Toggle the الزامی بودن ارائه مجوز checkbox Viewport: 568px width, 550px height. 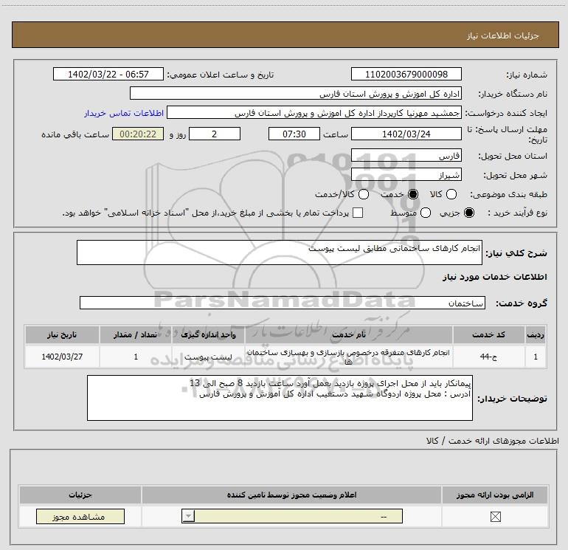click(x=495, y=517)
